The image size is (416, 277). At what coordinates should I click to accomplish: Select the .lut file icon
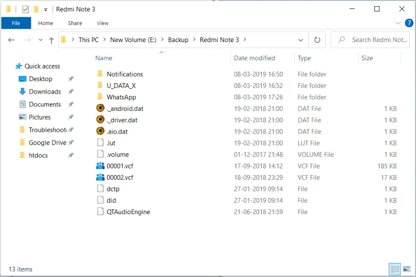click(100, 142)
